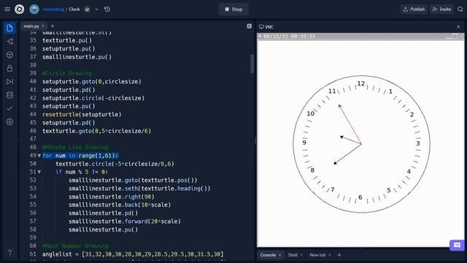Screen dimensions: 467x263
Task: Click number 12 on the clock face
Action: (361, 83)
